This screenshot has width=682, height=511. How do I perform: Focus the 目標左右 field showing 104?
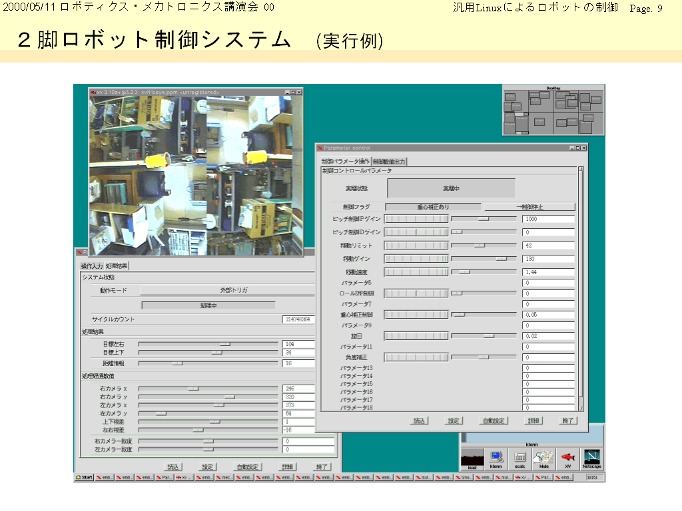tap(298, 344)
